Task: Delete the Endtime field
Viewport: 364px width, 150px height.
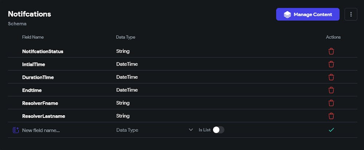Action: pos(331,90)
